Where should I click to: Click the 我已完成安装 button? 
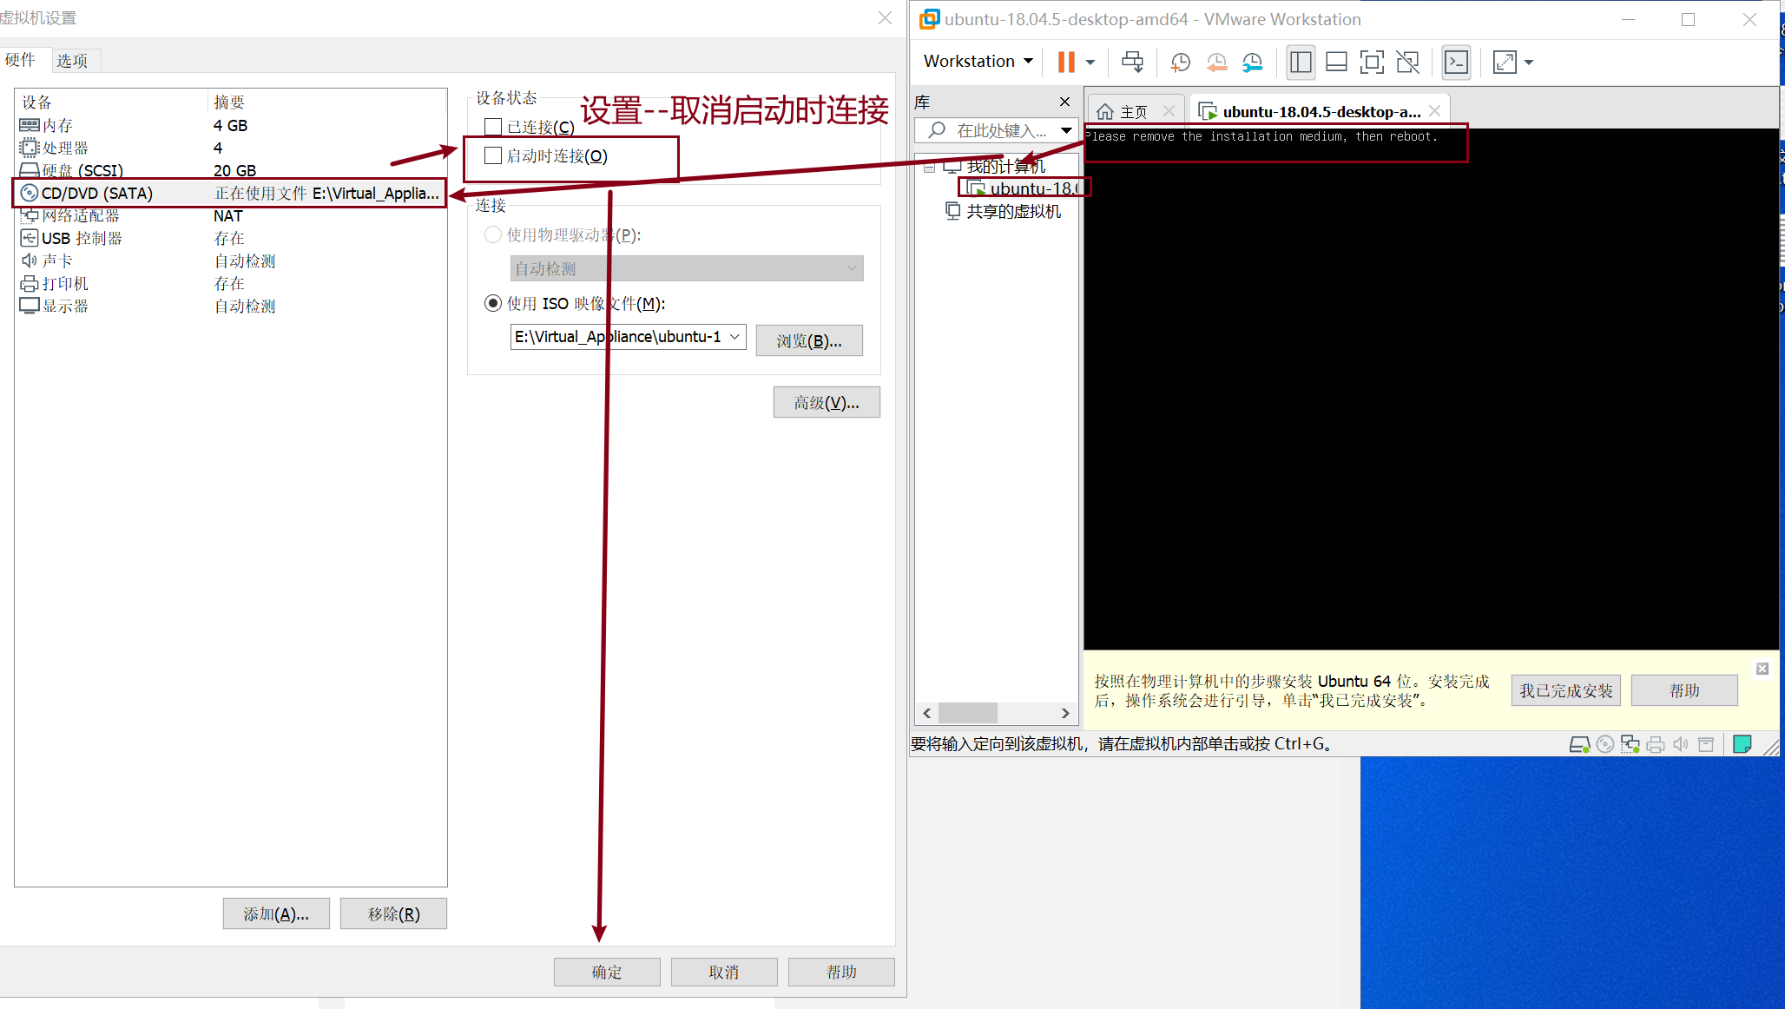point(1565,690)
